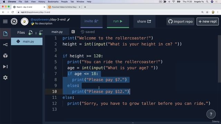Click the 'Files' panel heading
Viewport: 221px width, 124px height.
click(21, 33)
